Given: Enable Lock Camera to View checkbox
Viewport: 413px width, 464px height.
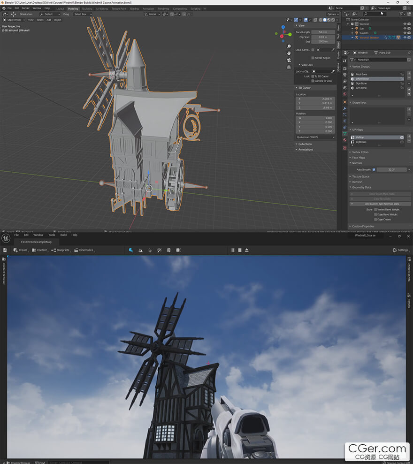Looking at the screenshot, I should (x=313, y=81).
